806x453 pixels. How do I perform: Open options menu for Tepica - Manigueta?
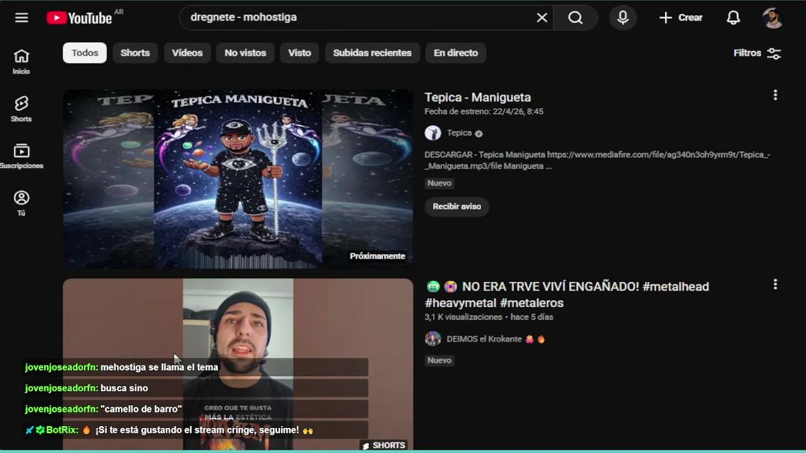(x=775, y=95)
